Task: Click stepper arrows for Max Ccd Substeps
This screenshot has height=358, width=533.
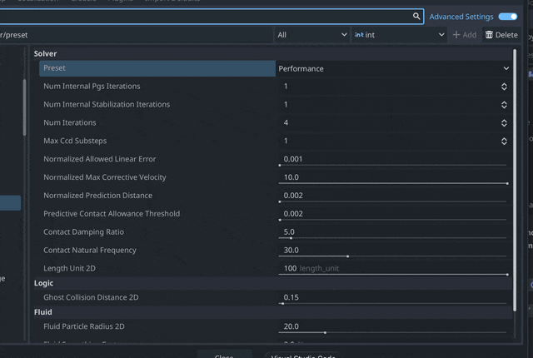Action: 504,142
